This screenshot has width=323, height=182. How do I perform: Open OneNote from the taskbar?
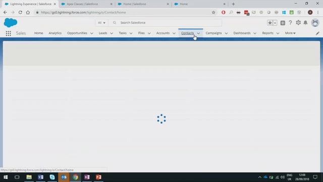(87, 177)
